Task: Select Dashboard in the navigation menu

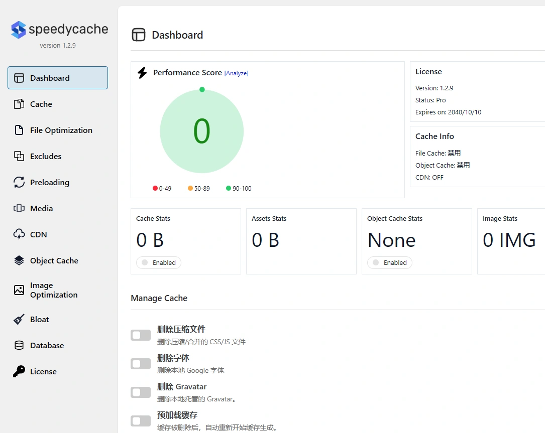Action: coord(50,78)
